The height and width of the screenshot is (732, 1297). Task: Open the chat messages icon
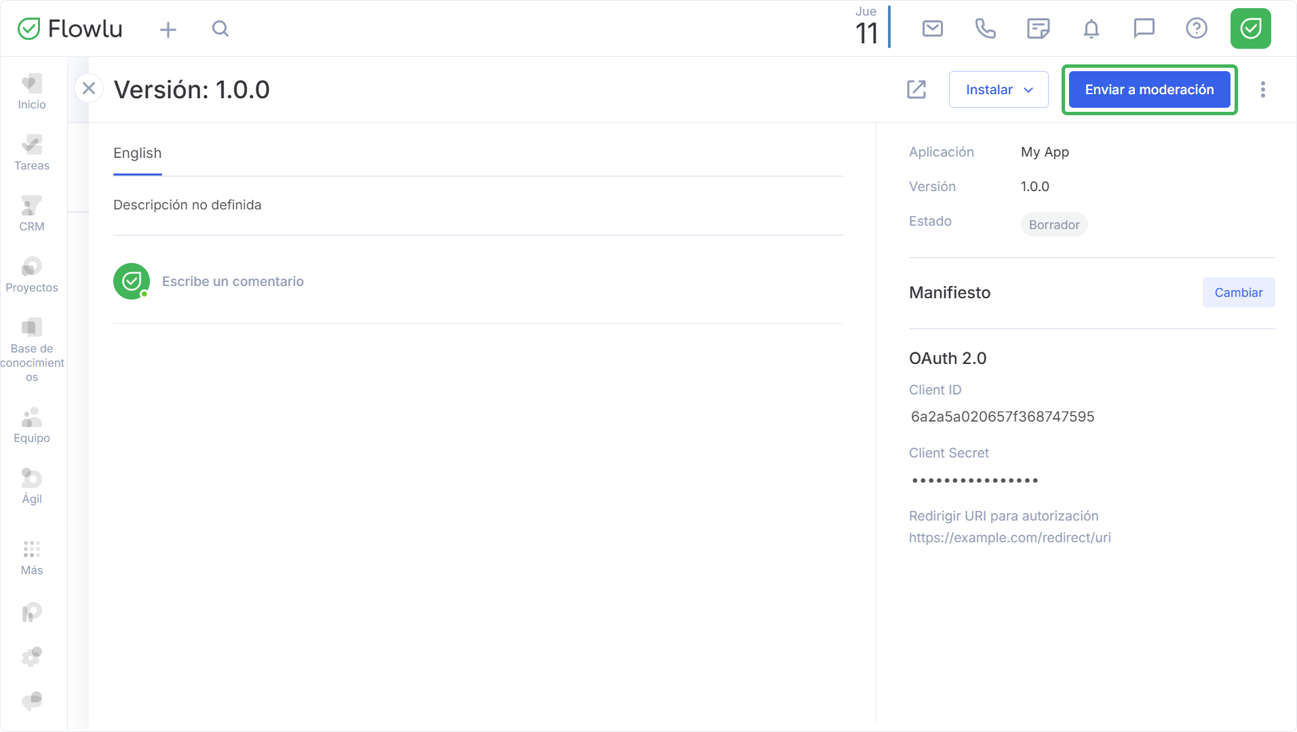tap(1144, 28)
